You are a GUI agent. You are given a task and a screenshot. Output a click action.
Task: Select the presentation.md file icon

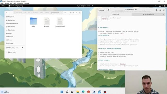[60, 21]
